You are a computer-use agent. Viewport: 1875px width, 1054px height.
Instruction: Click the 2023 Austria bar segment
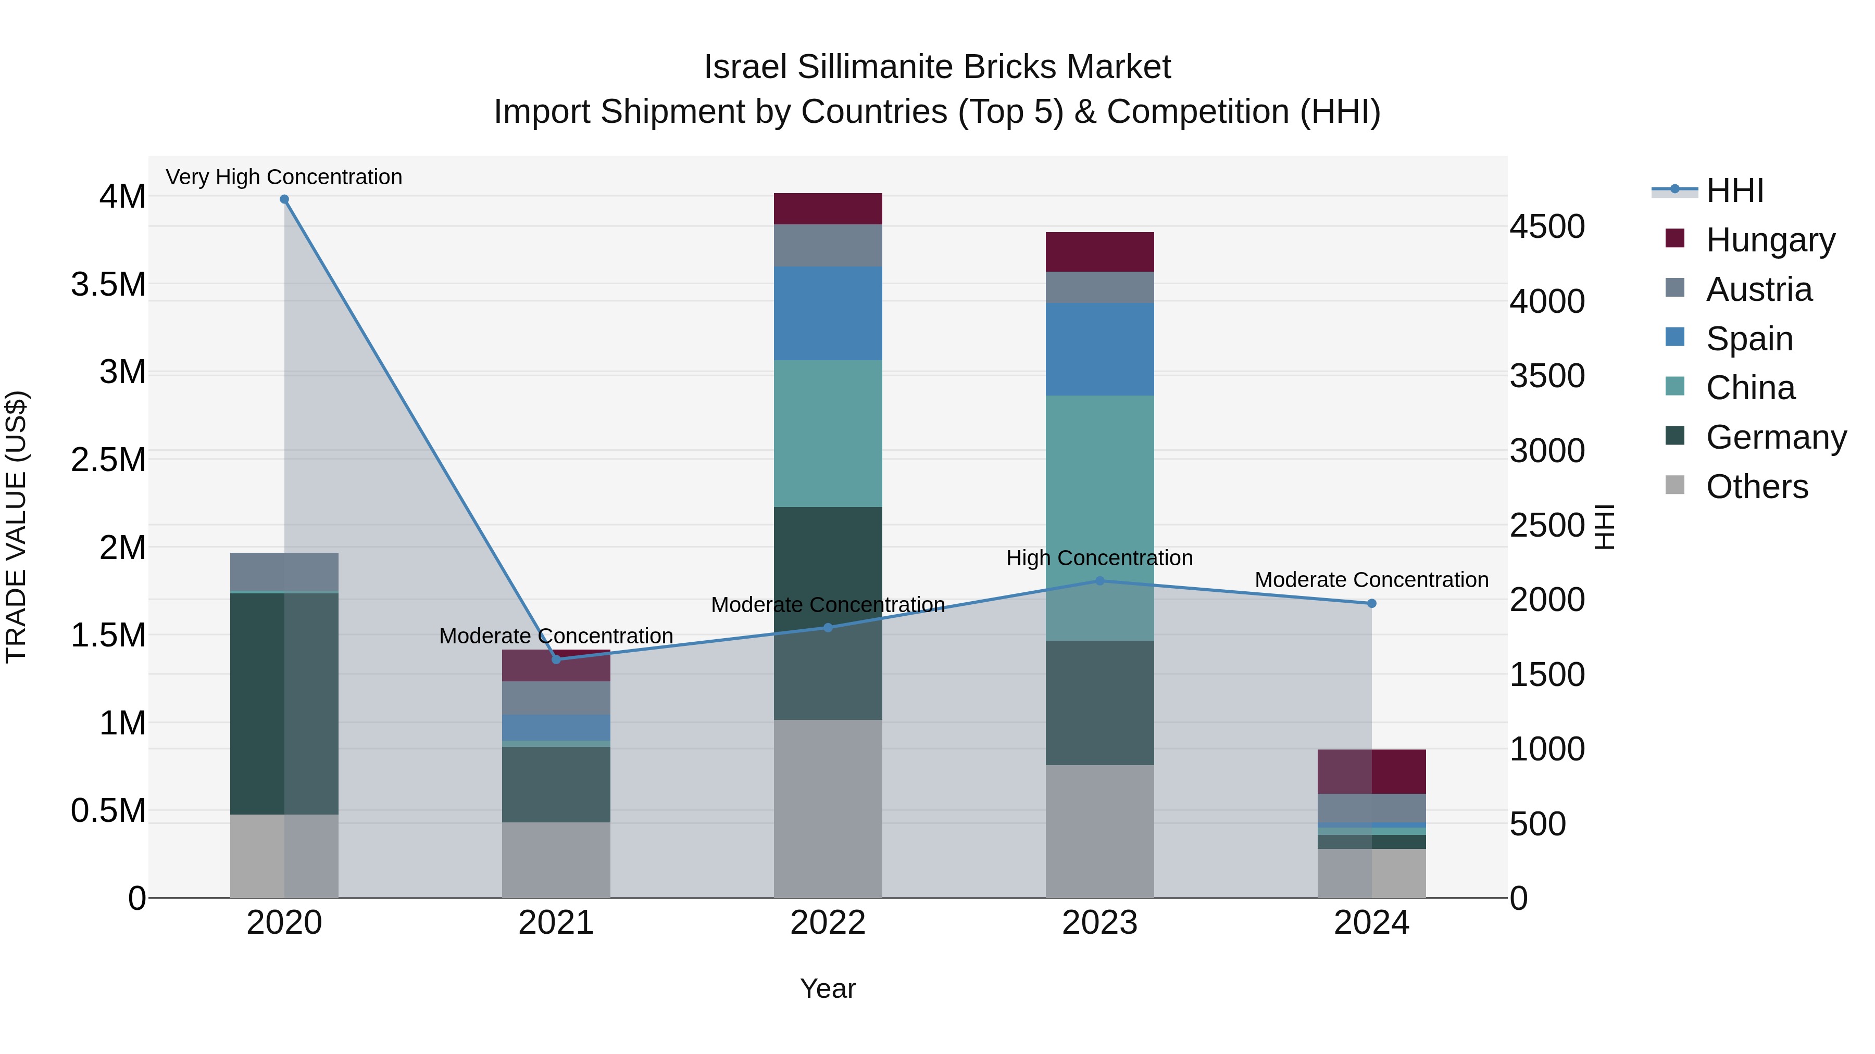click(1100, 288)
